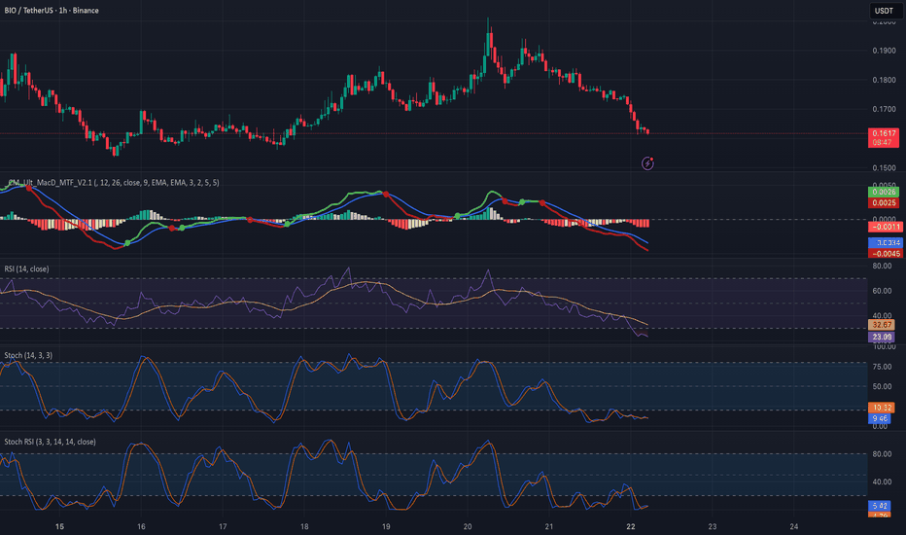
Task: Click the red 0.0025 MACD value label
Action: tap(884, 203)
